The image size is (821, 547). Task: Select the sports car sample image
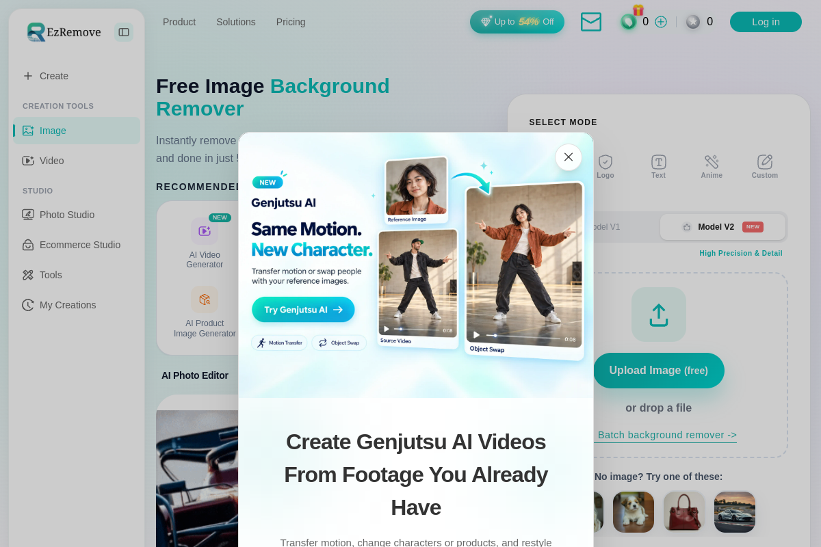click(x=735, y=512)
